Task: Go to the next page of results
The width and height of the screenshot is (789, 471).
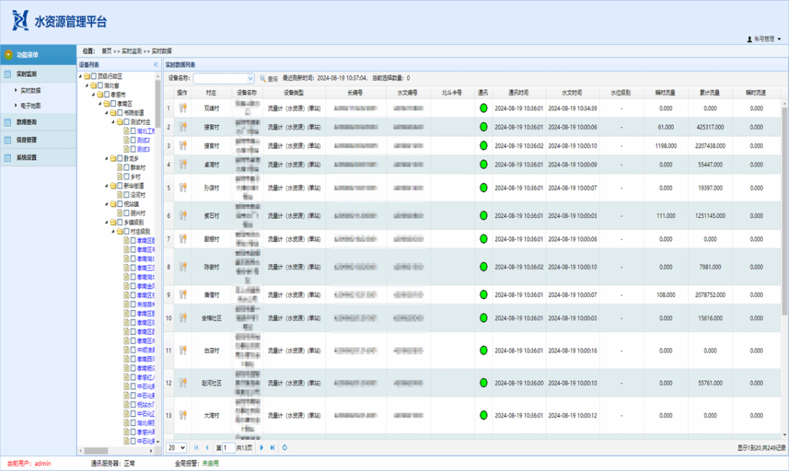Action: (262, 448)
